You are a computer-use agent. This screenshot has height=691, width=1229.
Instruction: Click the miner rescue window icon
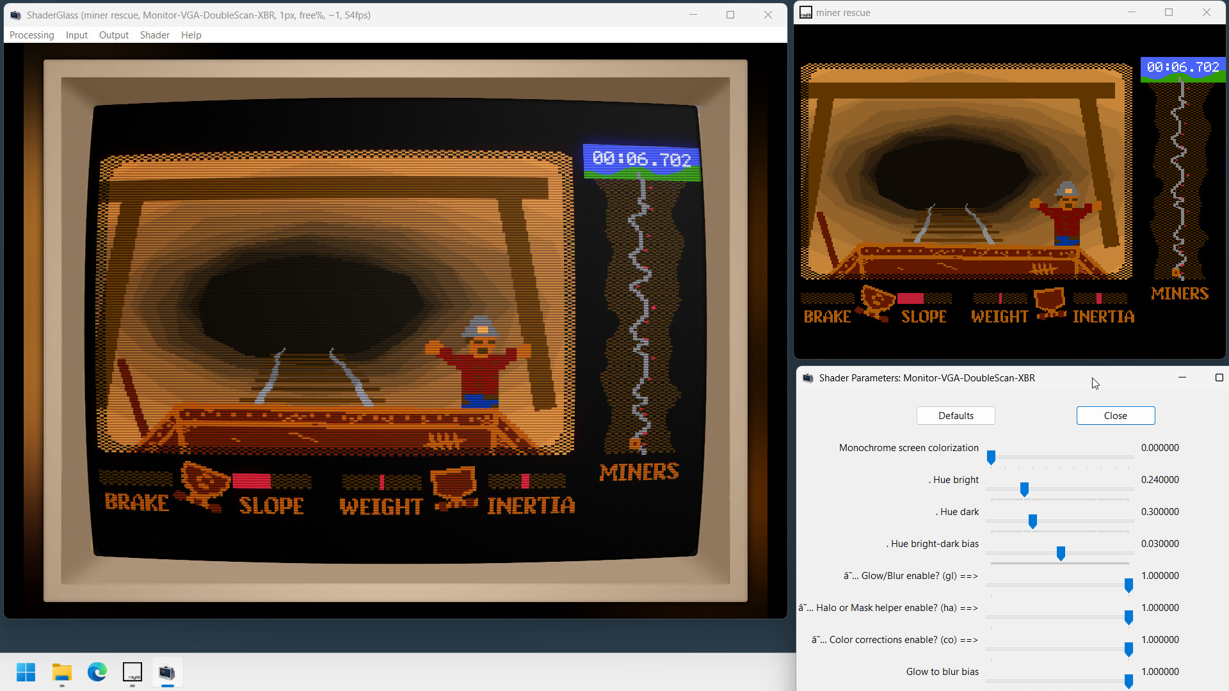click(806, 12)
